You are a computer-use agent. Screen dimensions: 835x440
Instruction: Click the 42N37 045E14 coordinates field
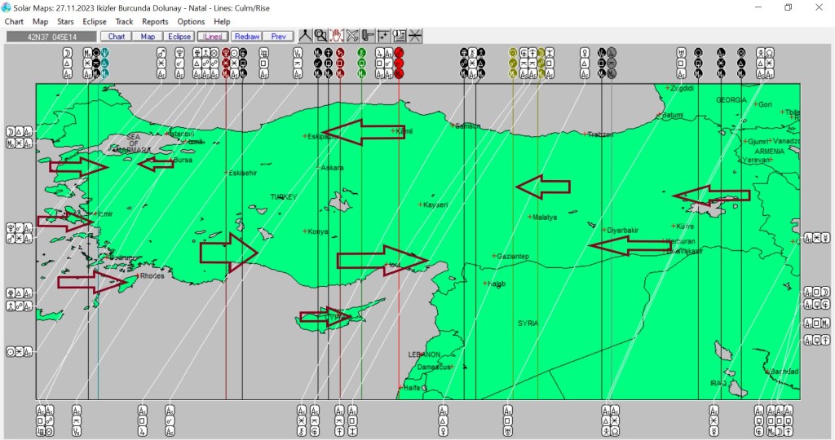click(51, 37)
